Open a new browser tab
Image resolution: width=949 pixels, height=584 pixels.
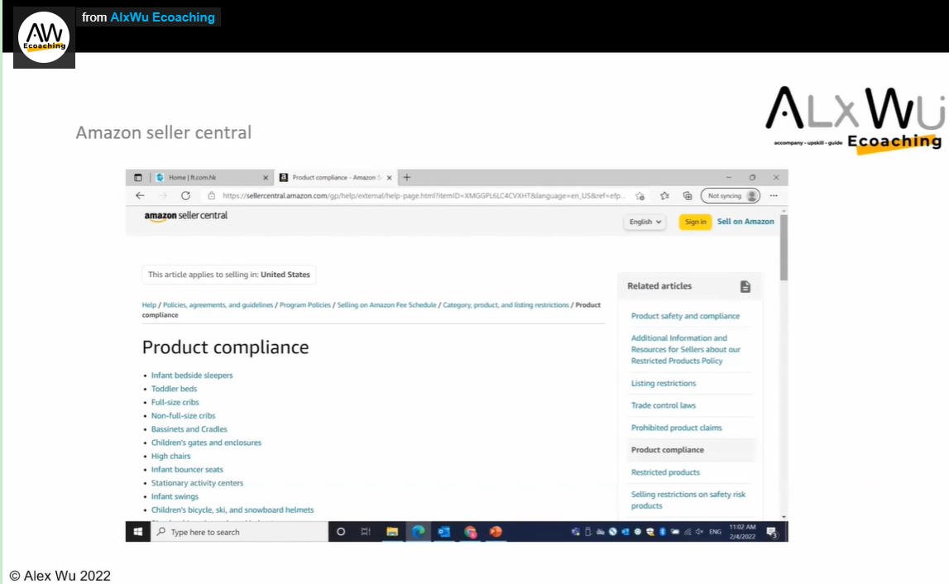pos(407,177)
